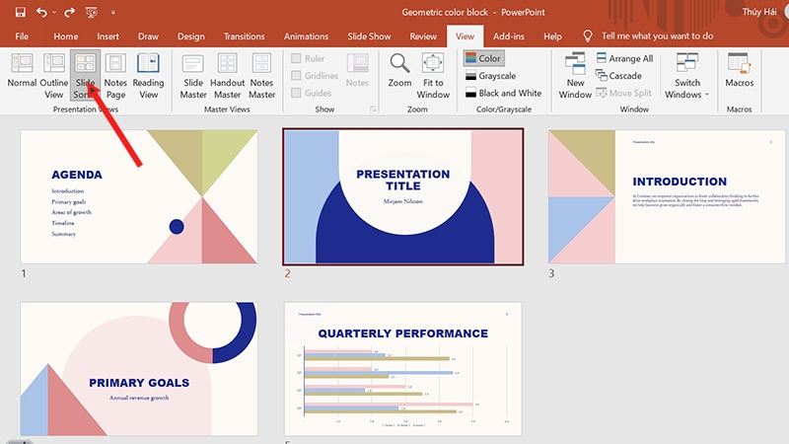Image resolution: width=789 pixels, height=444 pixels.
Task: Switch to Outline View
Action: click(x=54, y=75)
